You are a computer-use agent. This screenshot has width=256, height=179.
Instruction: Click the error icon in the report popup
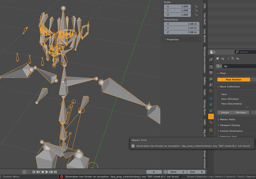coord(133,146)
